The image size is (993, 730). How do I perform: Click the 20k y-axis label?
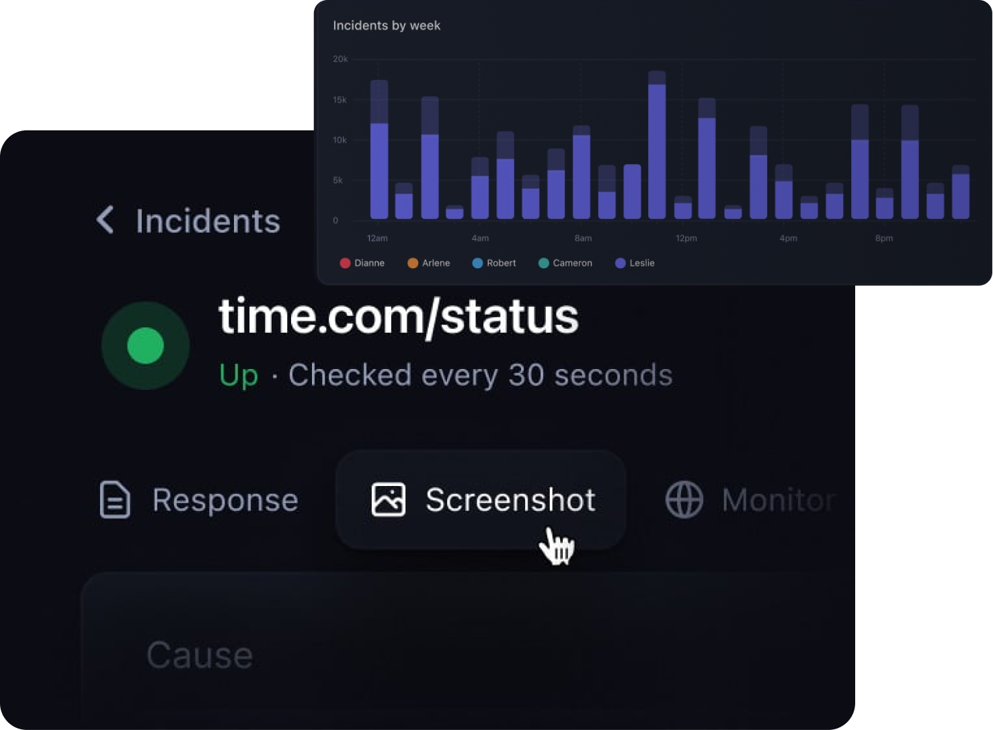coord(340,59)
